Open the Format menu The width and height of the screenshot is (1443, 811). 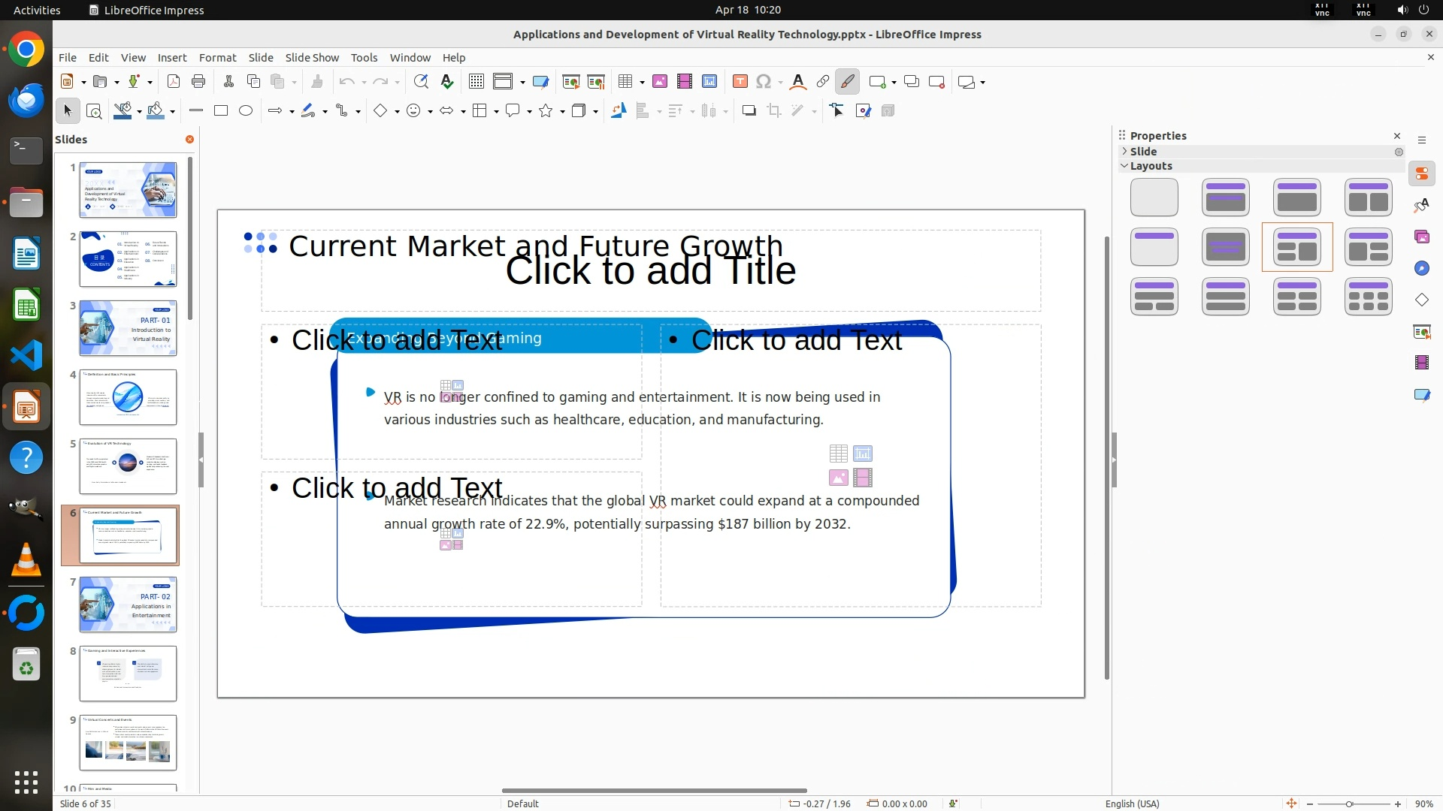[x=217, y=58]
